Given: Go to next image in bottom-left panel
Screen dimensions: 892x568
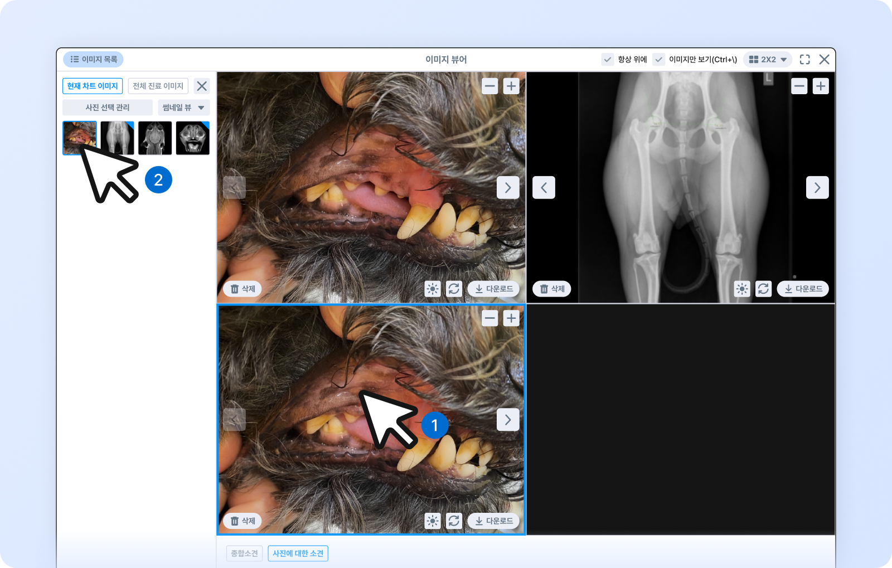Looking at the screenshot, I should click(x=508, y=419).
